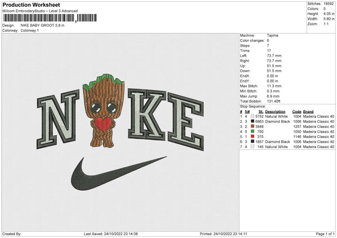Click the Natural White swatch in stop row 1
This screenshot has width=337, height=238.
click(x=252, y=116)
